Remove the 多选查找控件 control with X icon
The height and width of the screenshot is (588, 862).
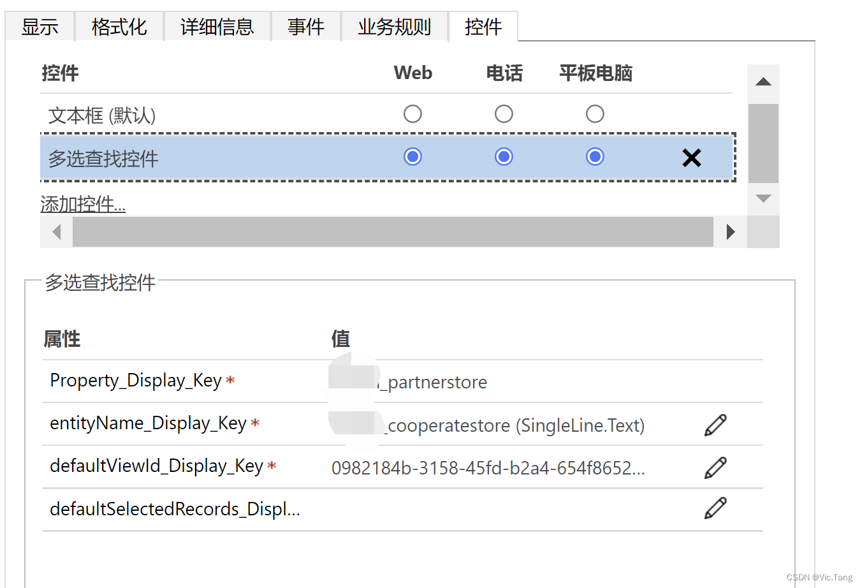tap(691, 158)
